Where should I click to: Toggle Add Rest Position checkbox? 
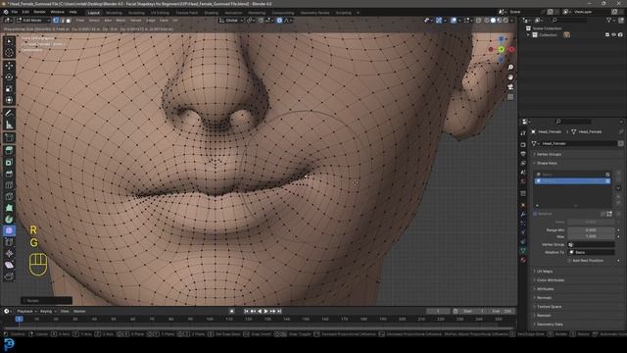(569, 261)
